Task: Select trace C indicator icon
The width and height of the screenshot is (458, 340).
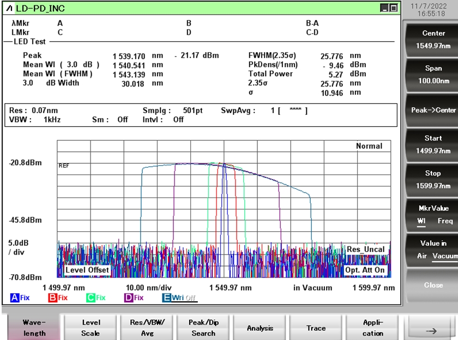Action: coord(91,298)
